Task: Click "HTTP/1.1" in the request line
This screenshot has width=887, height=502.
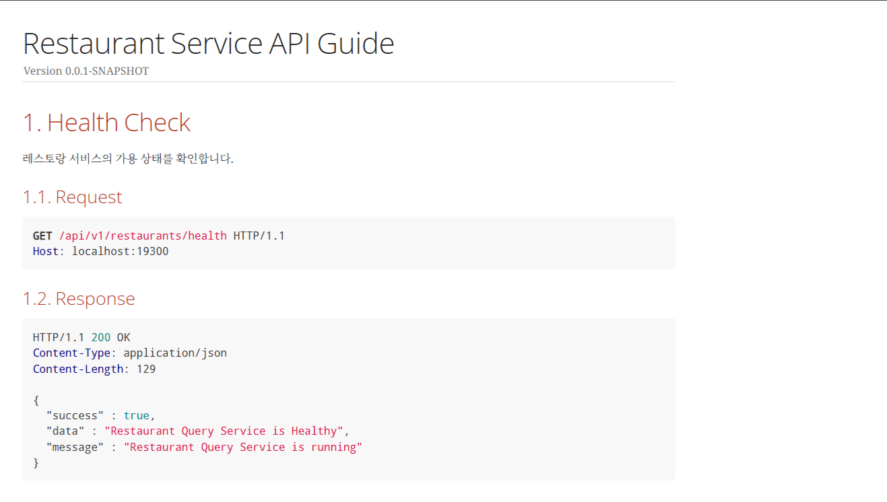Action: coord(259,236)
